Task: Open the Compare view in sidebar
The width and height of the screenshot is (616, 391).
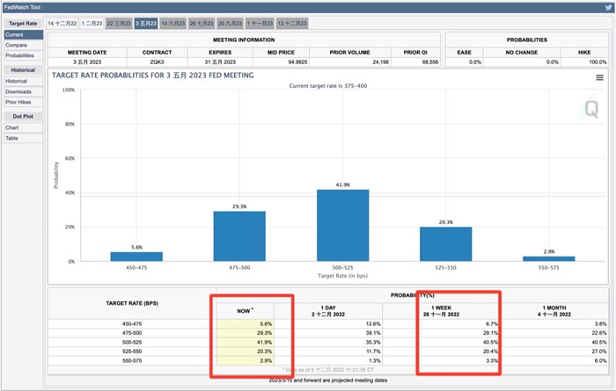Action: tap(16, 45)
